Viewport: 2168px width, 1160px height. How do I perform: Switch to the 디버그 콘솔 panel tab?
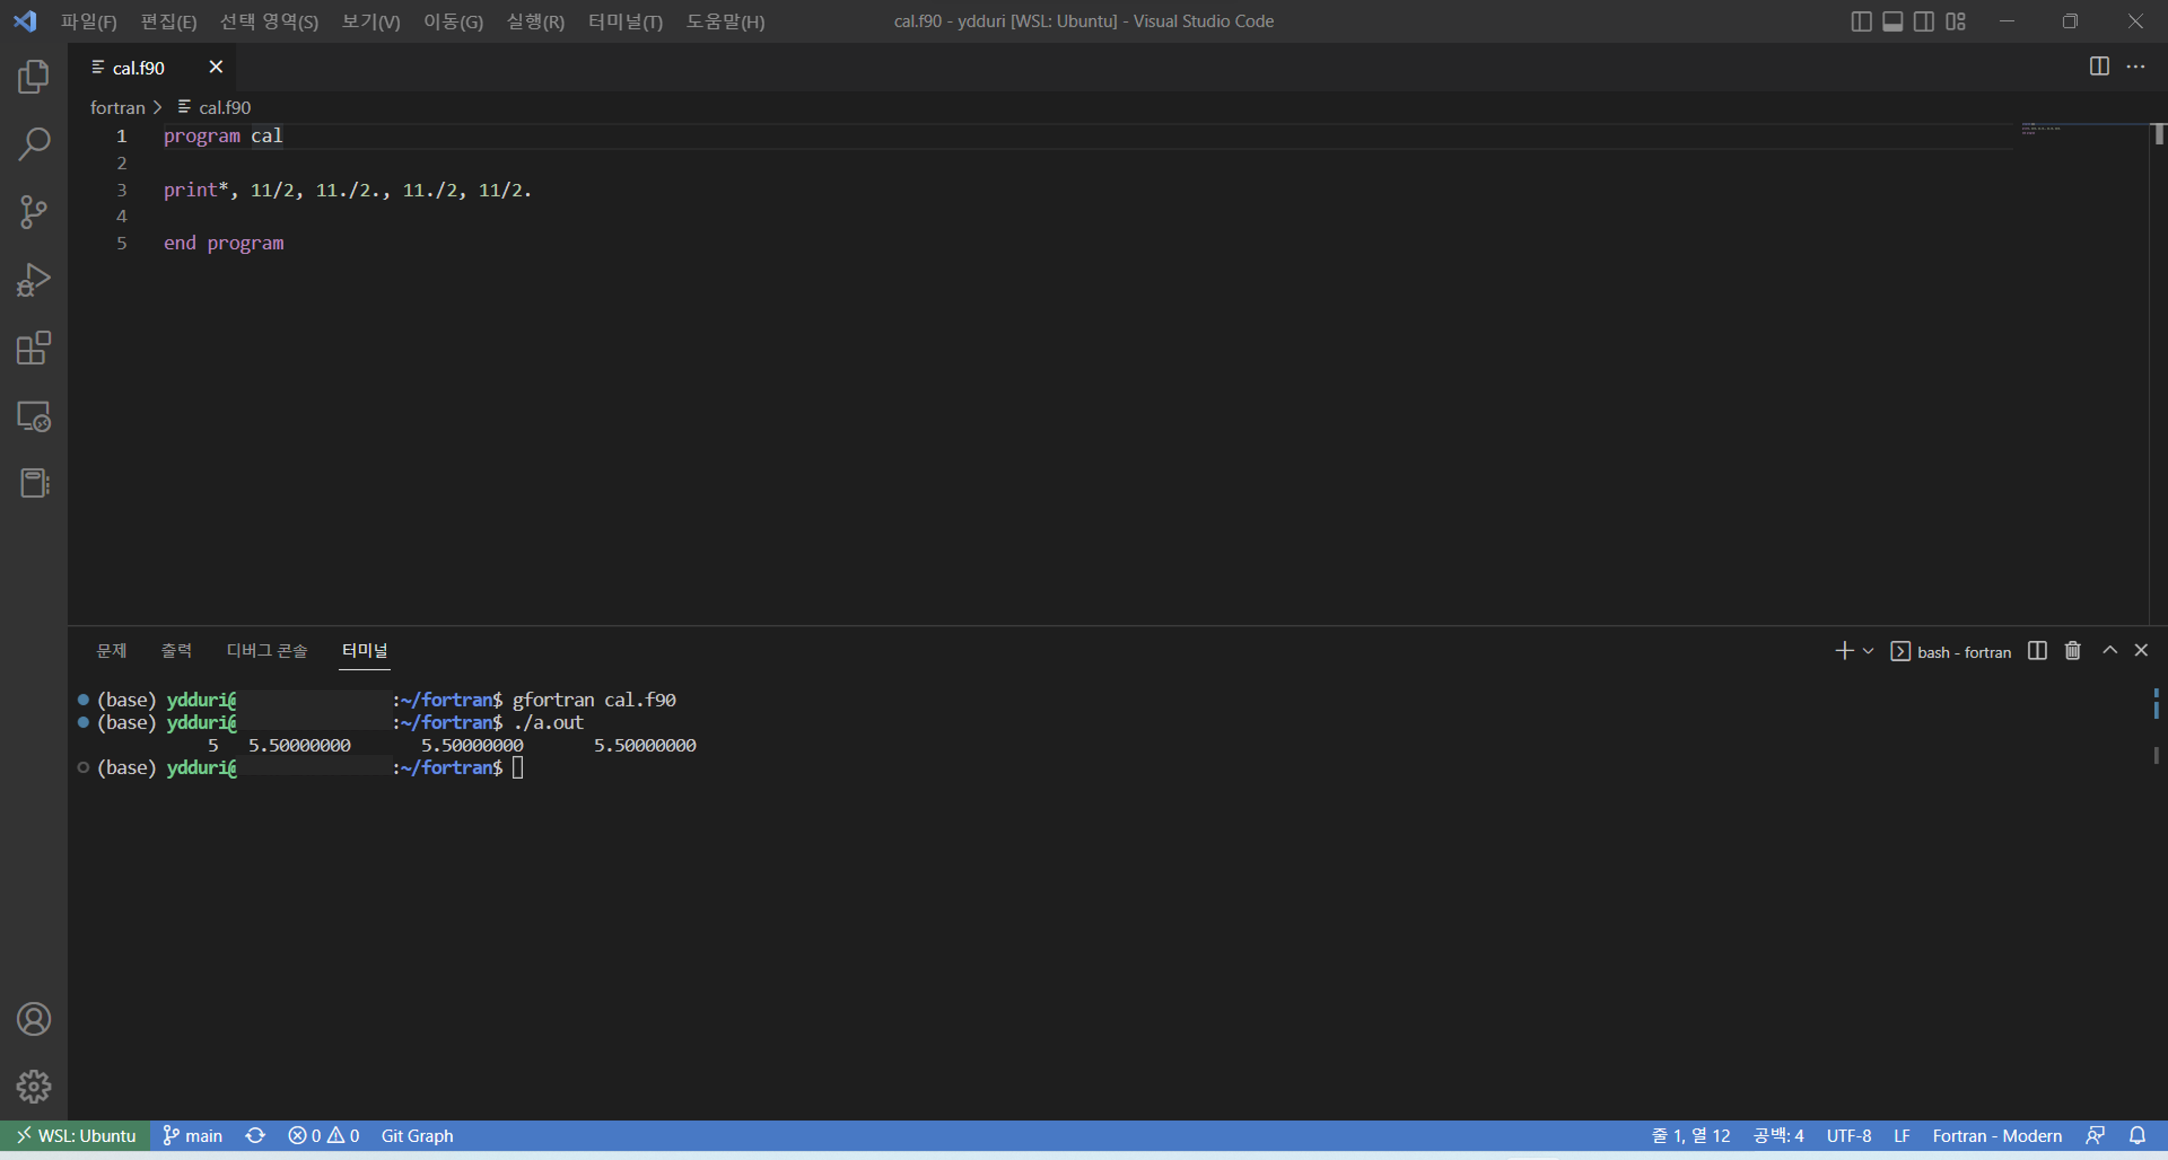(267, 650)
